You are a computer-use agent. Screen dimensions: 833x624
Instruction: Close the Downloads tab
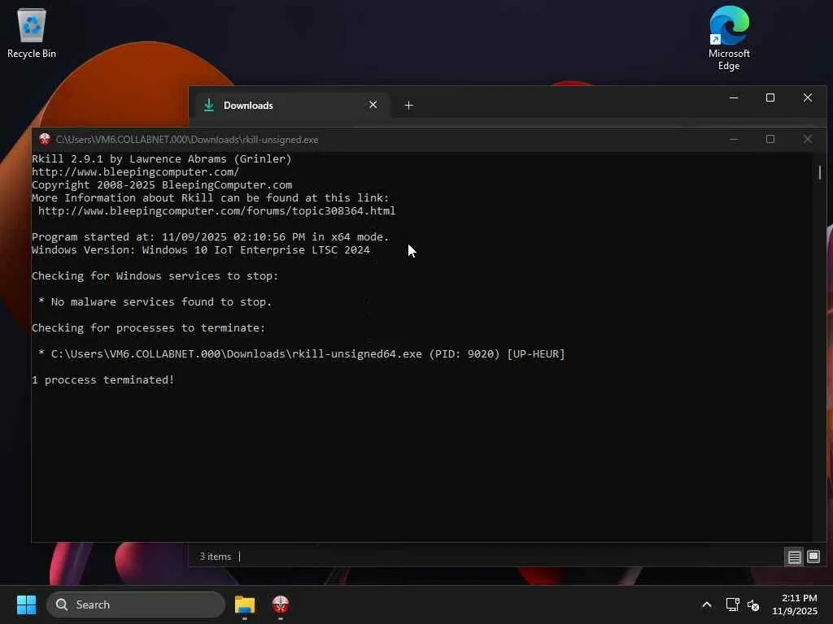(x=373, y=105)
